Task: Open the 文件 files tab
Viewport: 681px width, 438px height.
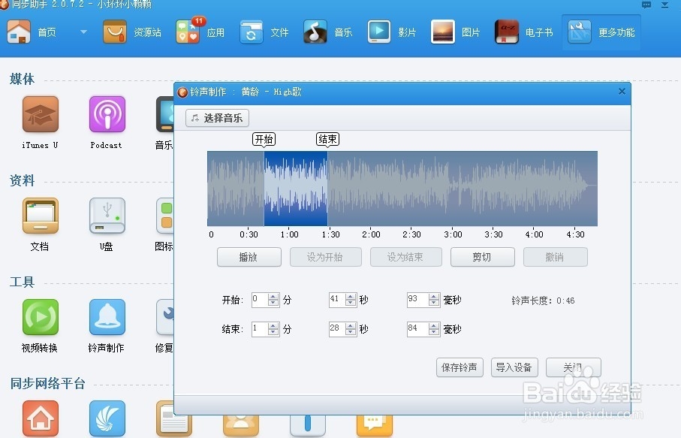Action: [264, 32]
